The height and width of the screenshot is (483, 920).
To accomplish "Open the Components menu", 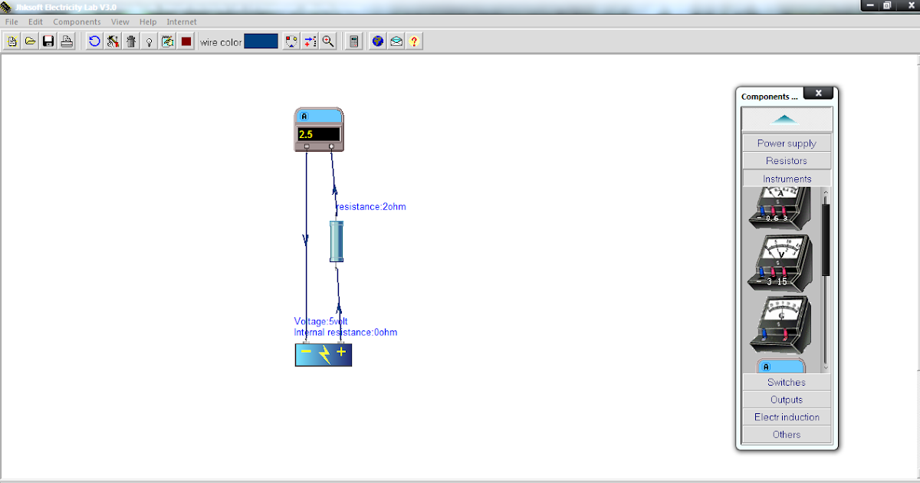I will point(77,21).
